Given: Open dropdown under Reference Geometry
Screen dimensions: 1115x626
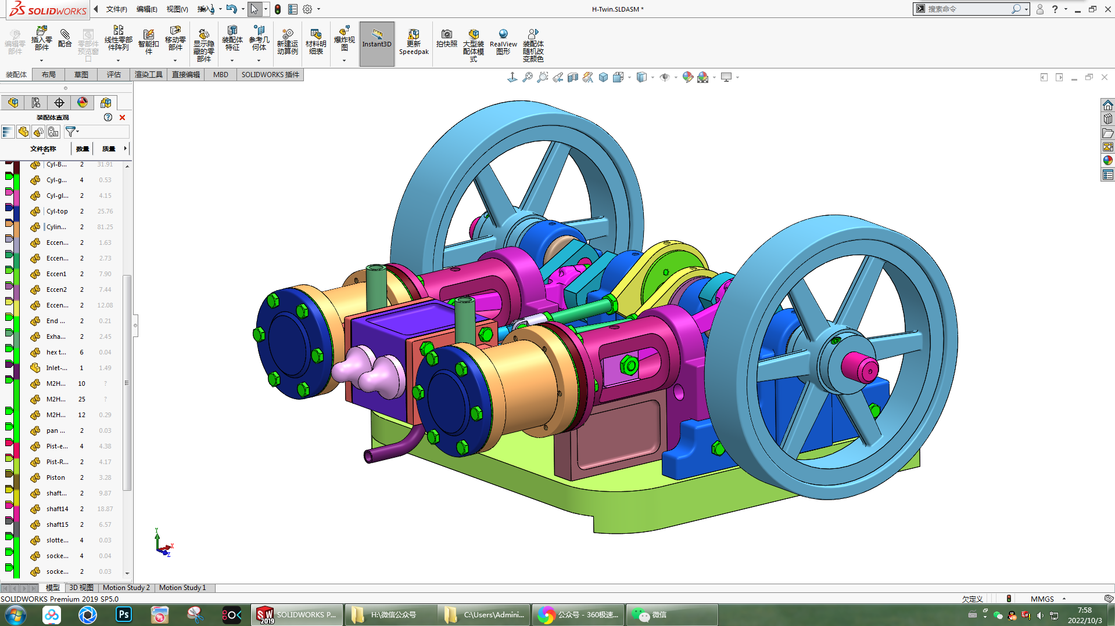Looking at the screenshot, I should (x=259, y=60).
